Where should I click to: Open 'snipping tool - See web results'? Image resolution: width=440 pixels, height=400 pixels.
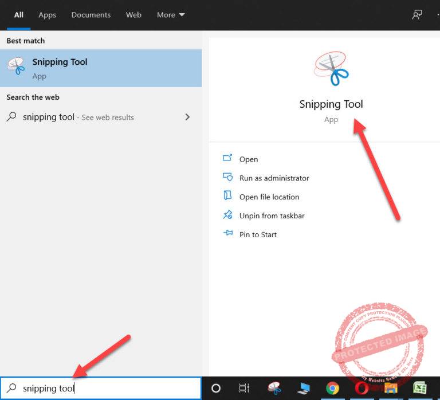101,117
